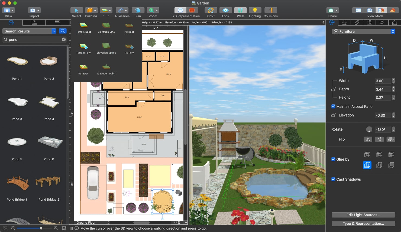Click Type & Representation button
Viewport: 401px width, 232px height.
(x=363, y=224)
